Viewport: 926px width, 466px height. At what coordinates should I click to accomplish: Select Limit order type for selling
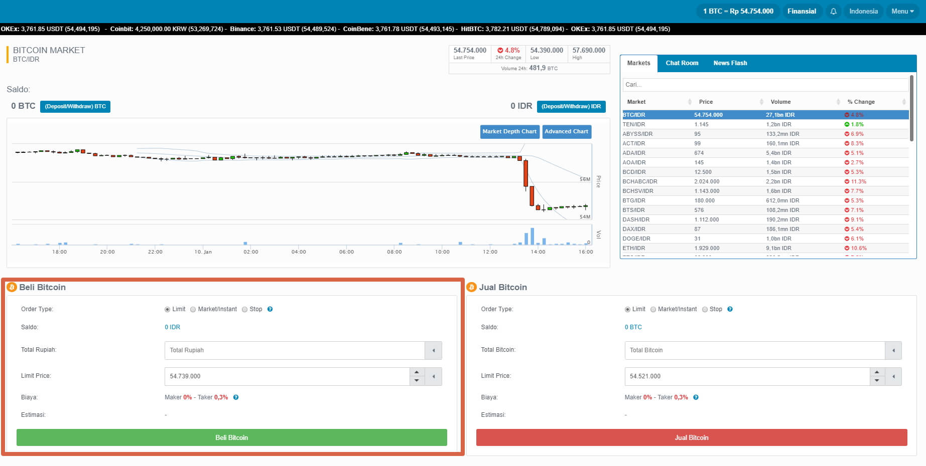pos(627,310)
